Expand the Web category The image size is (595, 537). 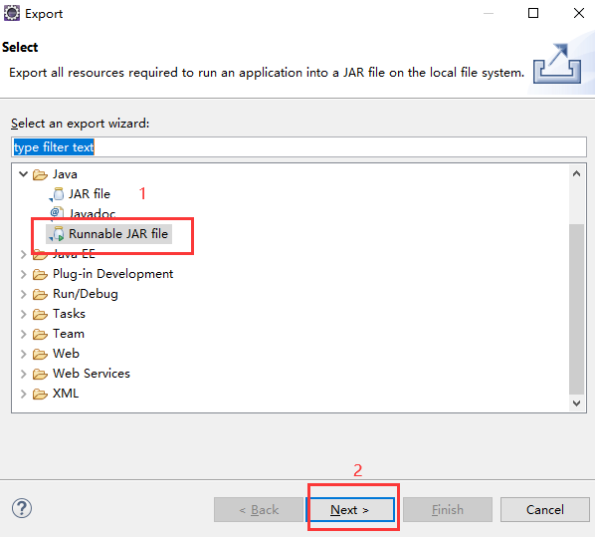pyautogui.click(x=24, y=355)
